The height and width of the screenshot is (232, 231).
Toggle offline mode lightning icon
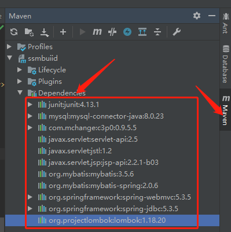(127, 32)
